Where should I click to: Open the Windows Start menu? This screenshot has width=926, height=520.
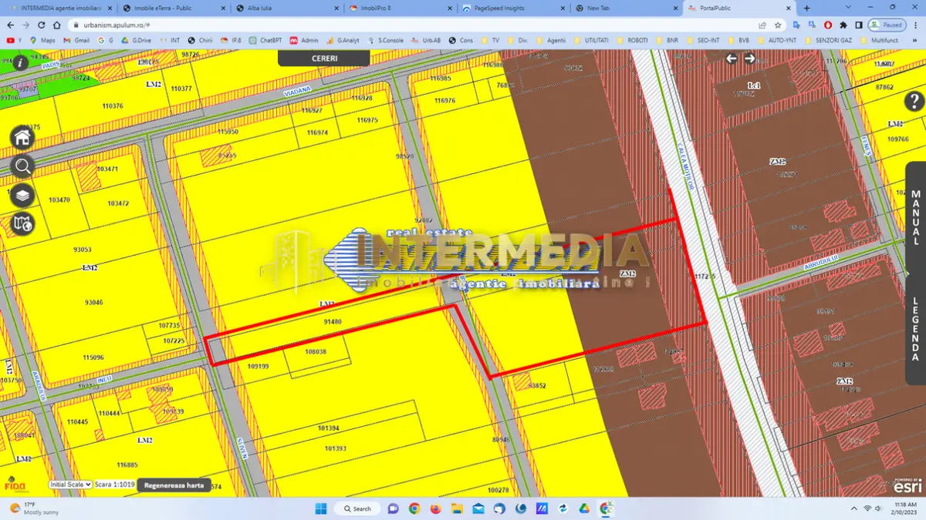pyautogui.click(x=320, y=508)
